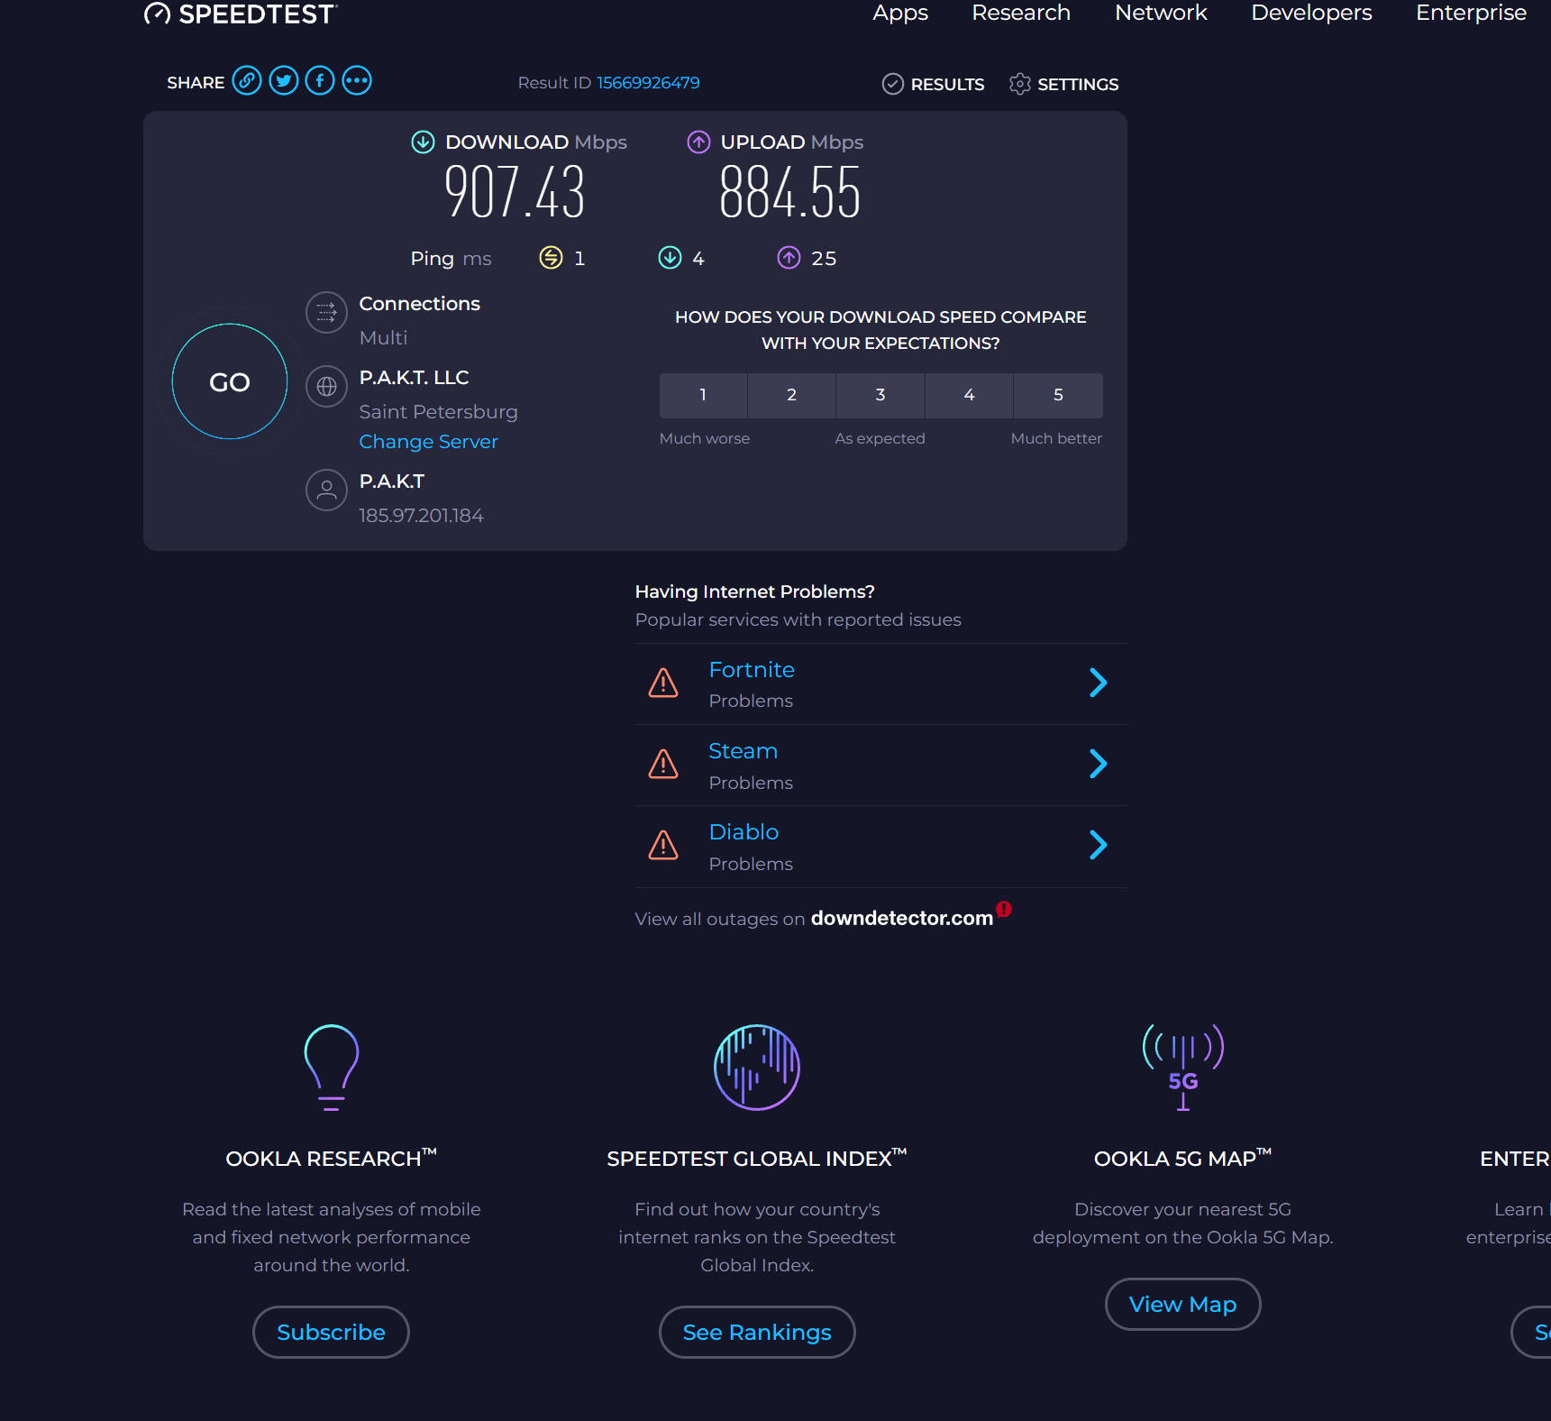Click the upload latency icon next to 25
This screenshot has height=1421, width=1551.
789,258
